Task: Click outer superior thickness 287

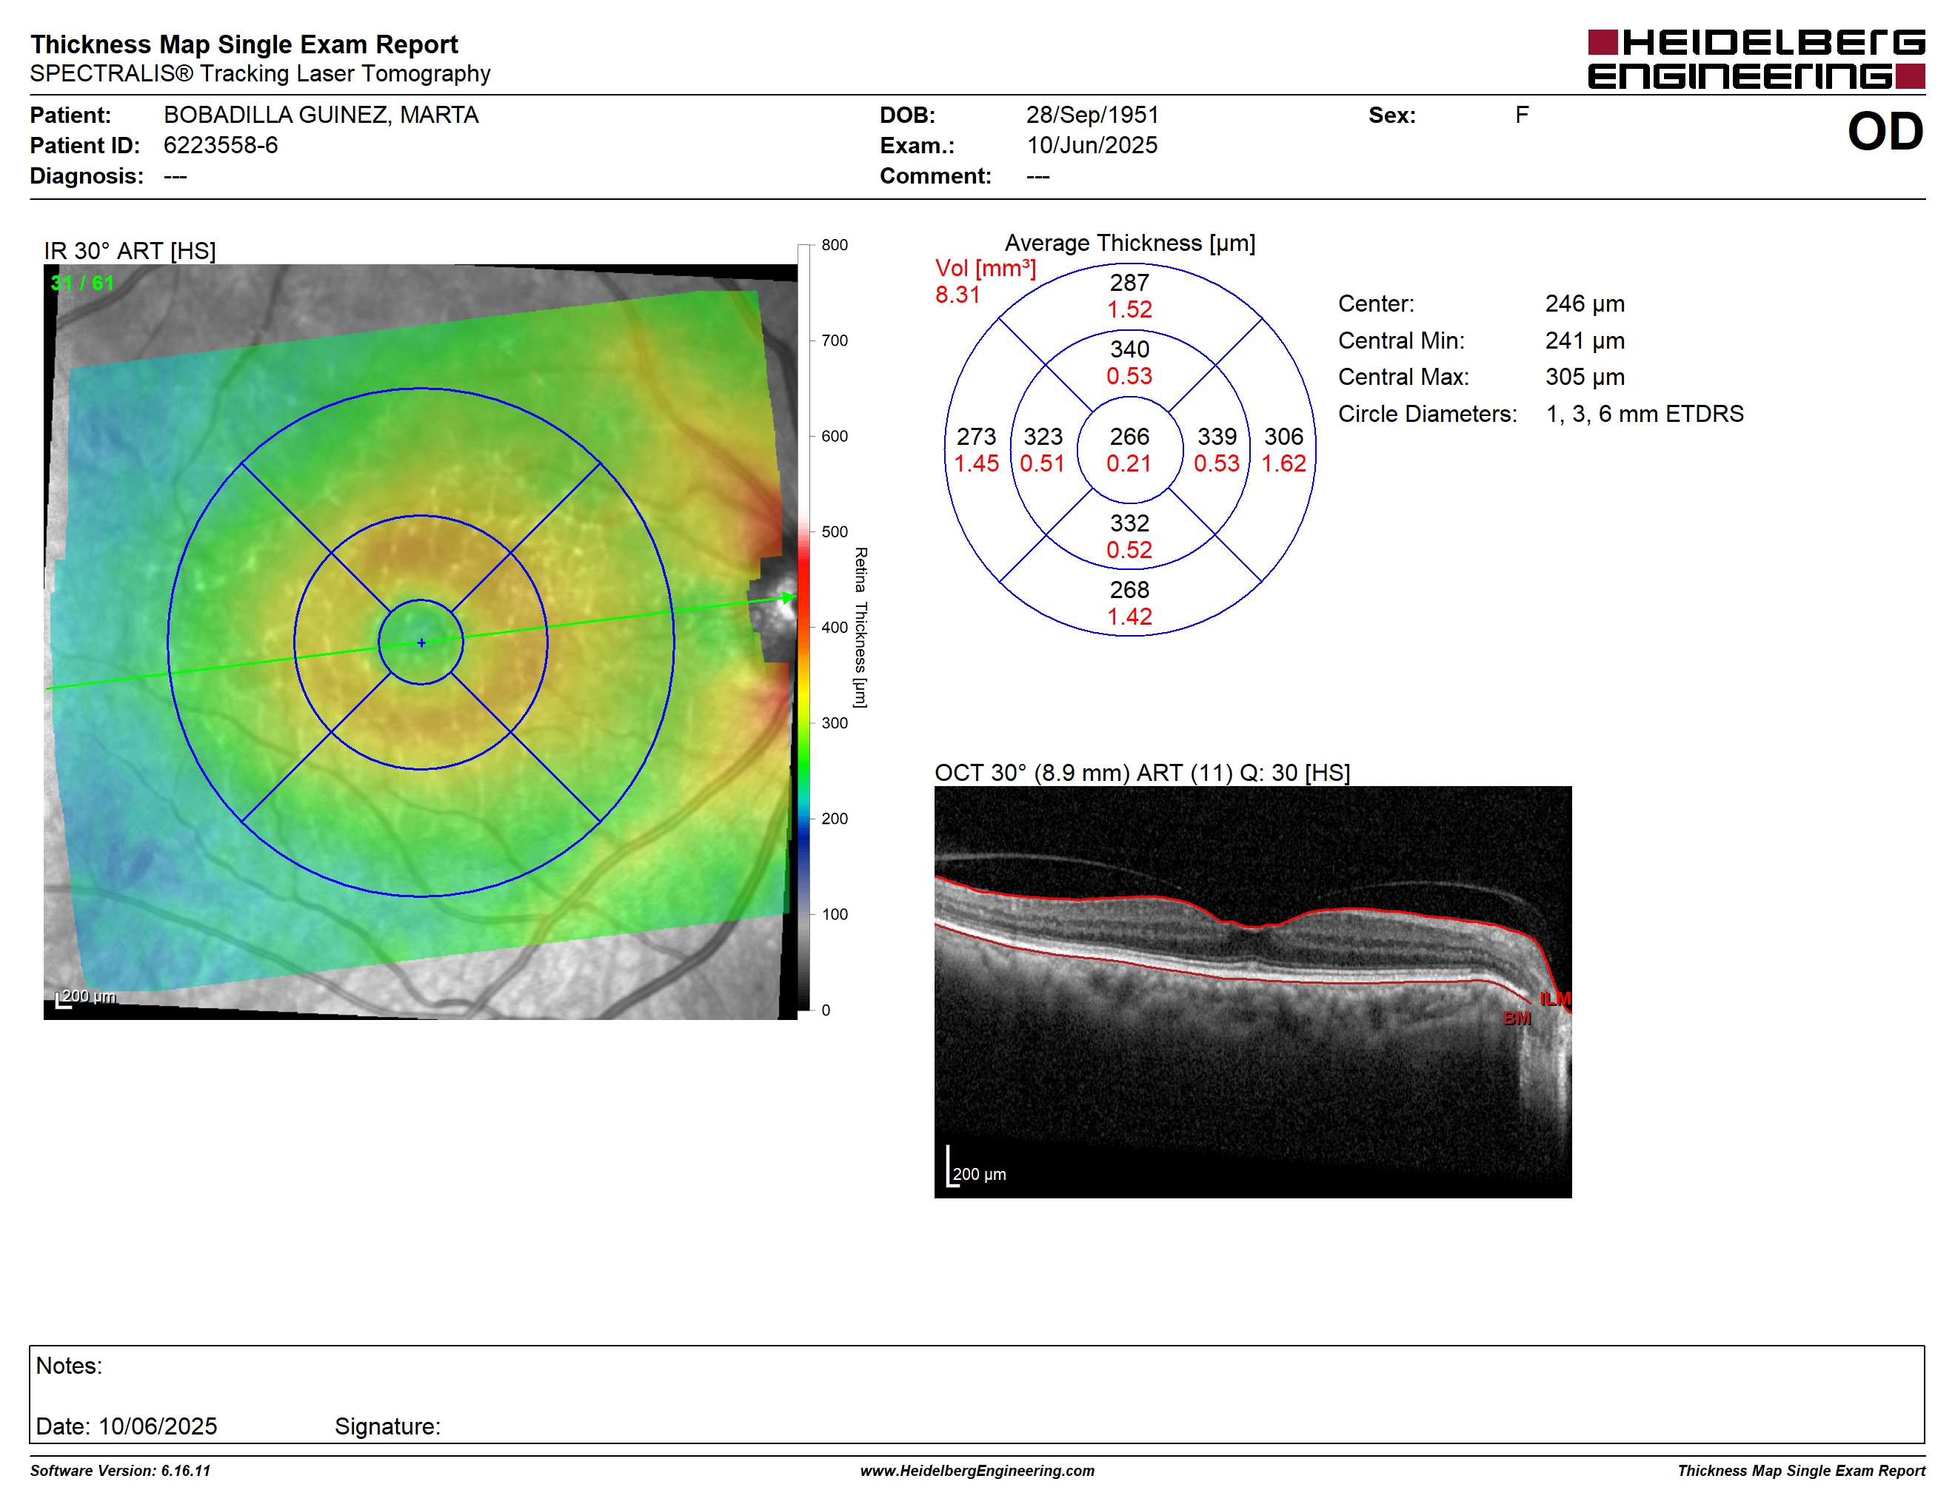Action: [1129, 283]
